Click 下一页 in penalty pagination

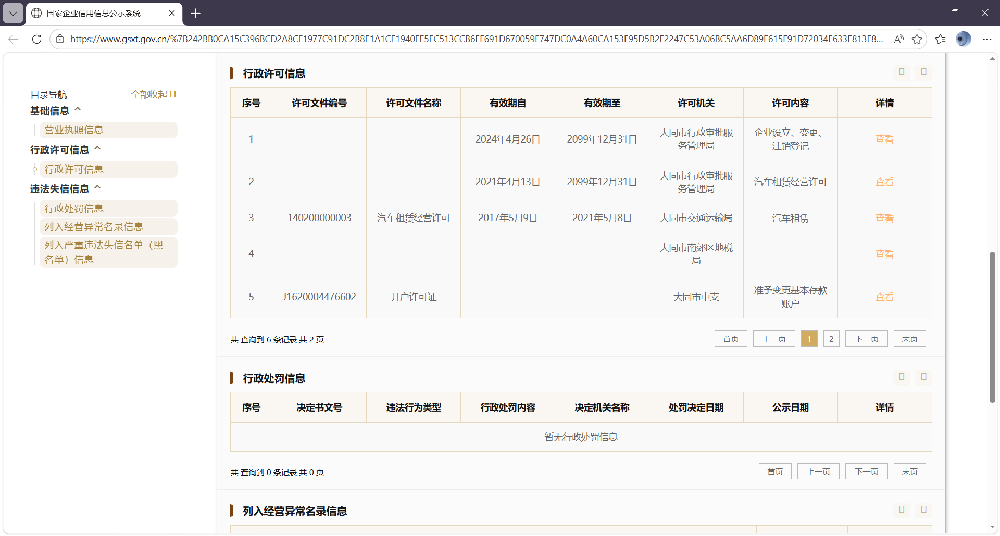[x=867, y=471]
